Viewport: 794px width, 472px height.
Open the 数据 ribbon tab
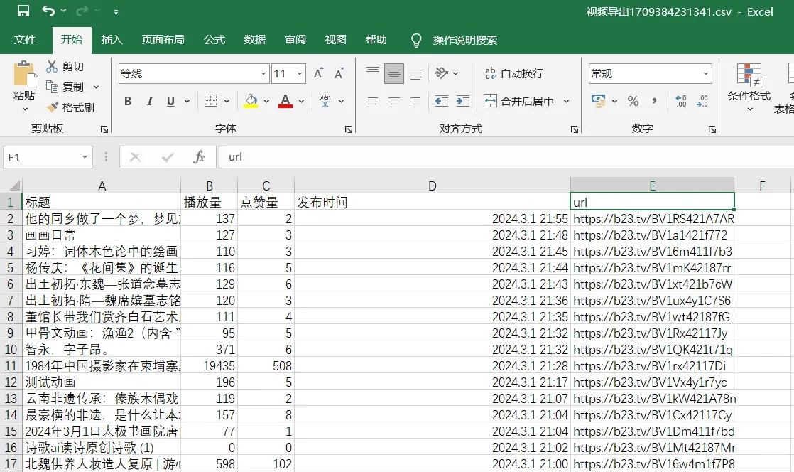pyautogui.click(x=255, y=40)
